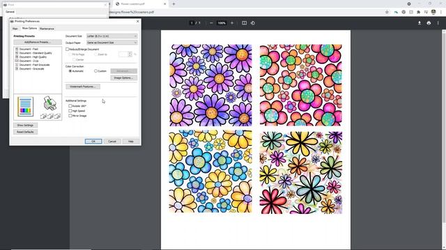
Task: Click Add/Remove Presets button
Action: [x=38, y=42]
